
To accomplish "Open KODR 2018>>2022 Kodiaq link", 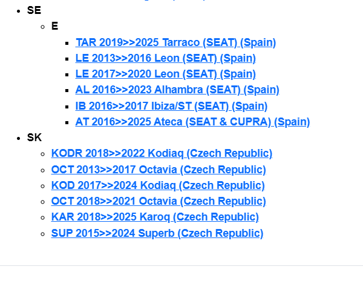I will click(x=162, y=153).
